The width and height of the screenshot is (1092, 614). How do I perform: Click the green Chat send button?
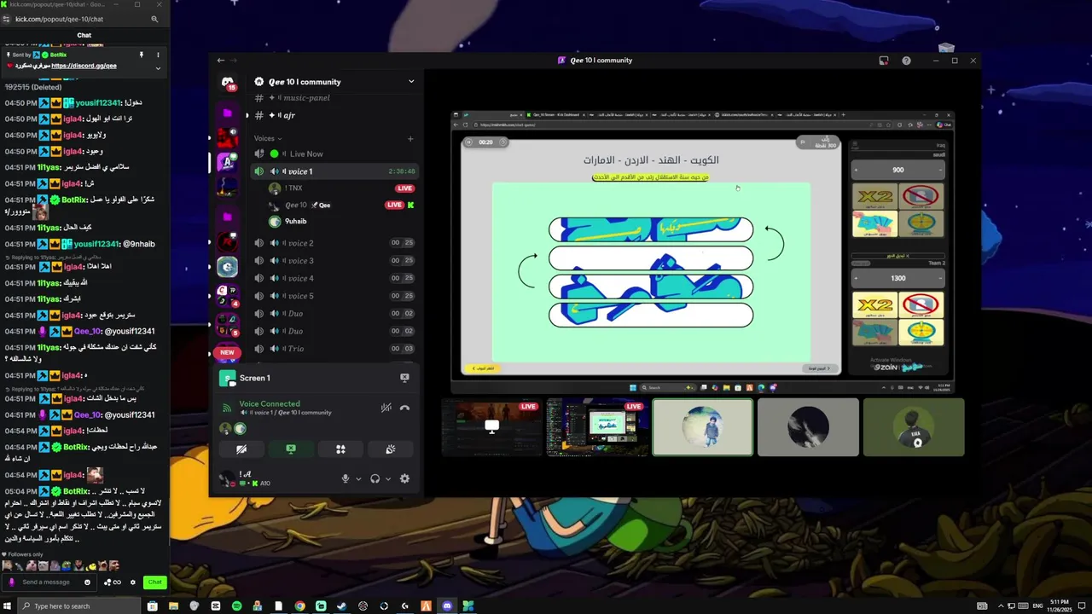tap(154, 582)
